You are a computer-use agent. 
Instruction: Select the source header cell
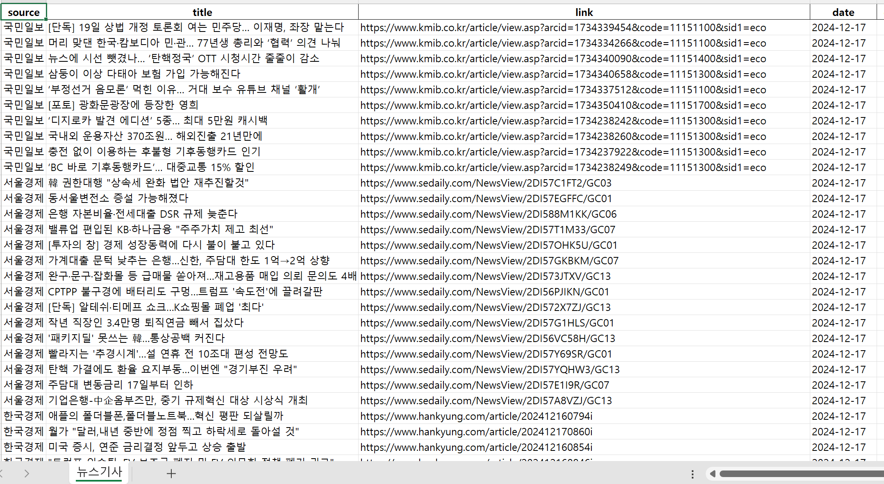[24, 12]
